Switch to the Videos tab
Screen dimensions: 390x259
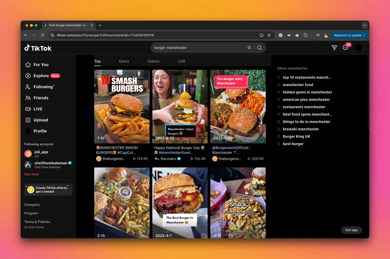tap(153, 61)
